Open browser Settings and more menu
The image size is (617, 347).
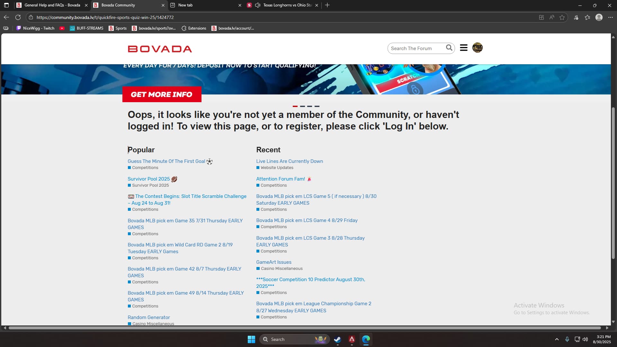point(610,17)
